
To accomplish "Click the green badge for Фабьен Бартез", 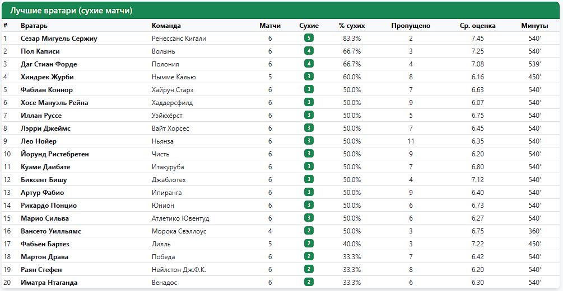I will click(x=309, y=244).
